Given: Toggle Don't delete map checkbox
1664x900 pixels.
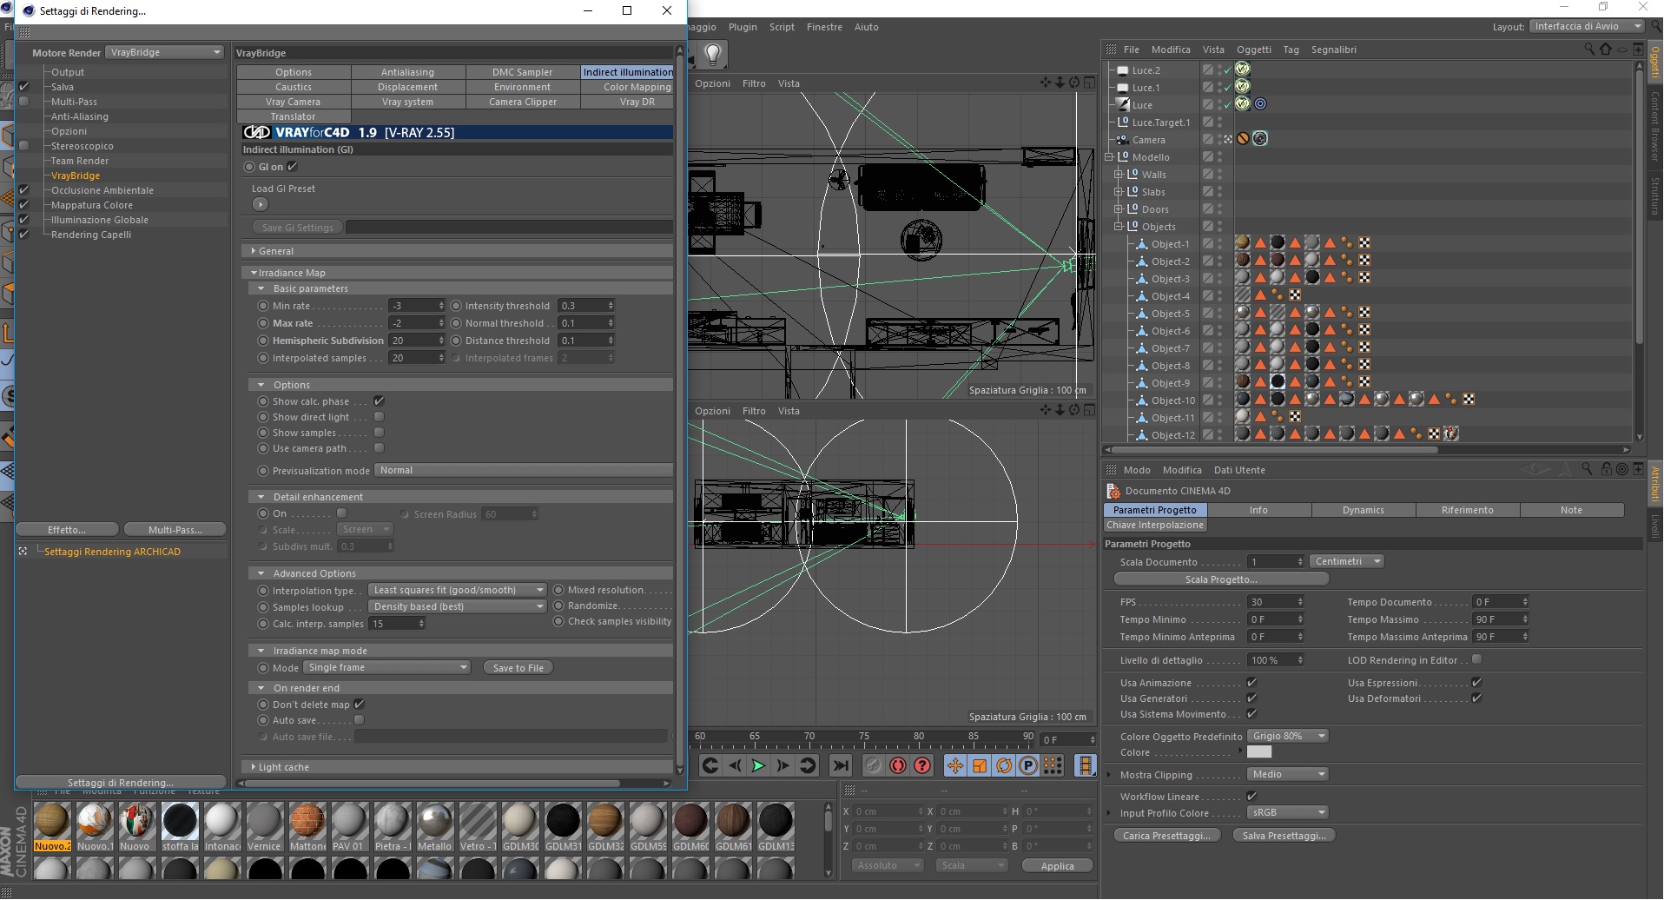Looking at the screenshot, I should [359, 705].
